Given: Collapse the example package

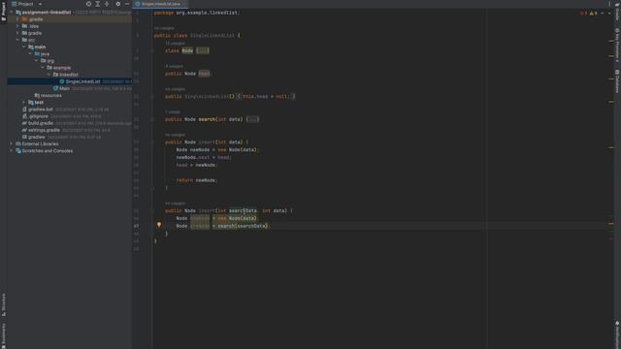Looking at the screenshot, I should 43,68.
